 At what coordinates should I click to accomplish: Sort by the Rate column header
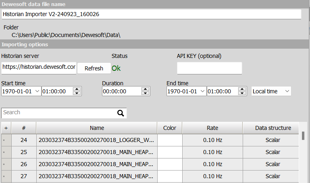[212, 128]
